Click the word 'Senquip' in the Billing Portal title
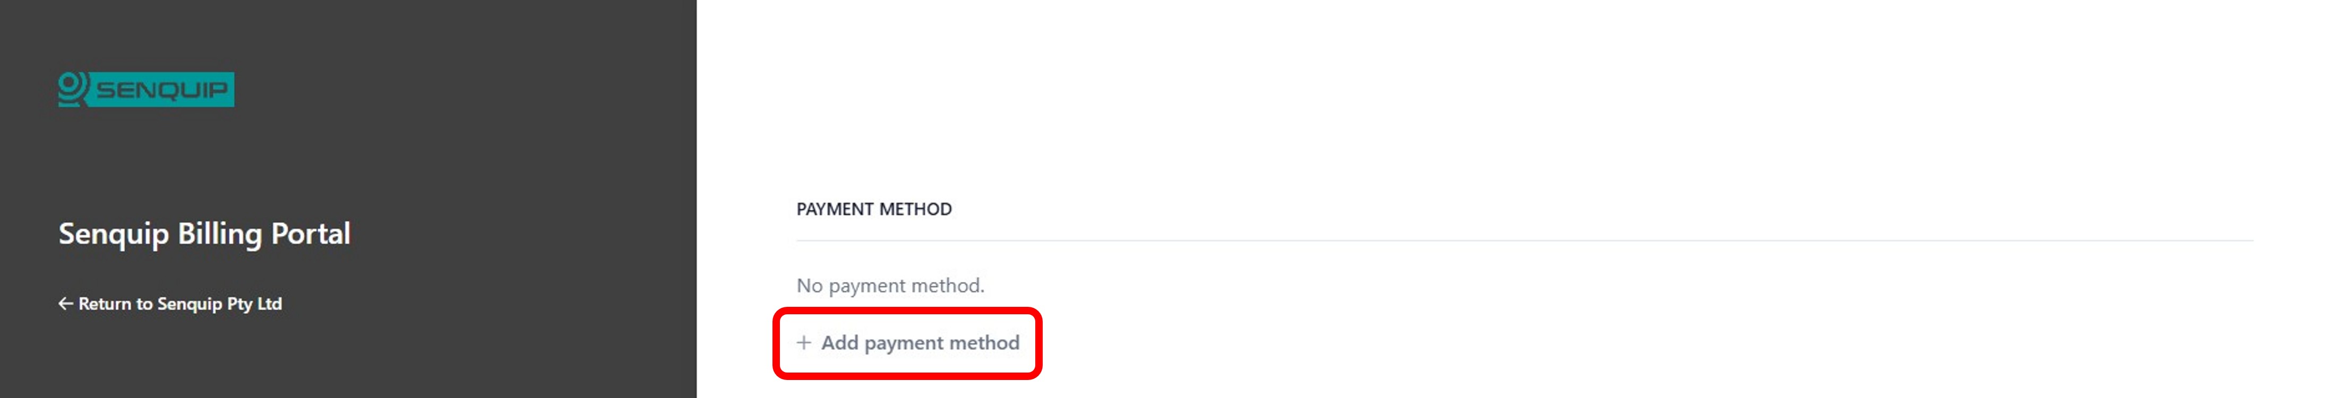 click(x=114, y=233)
